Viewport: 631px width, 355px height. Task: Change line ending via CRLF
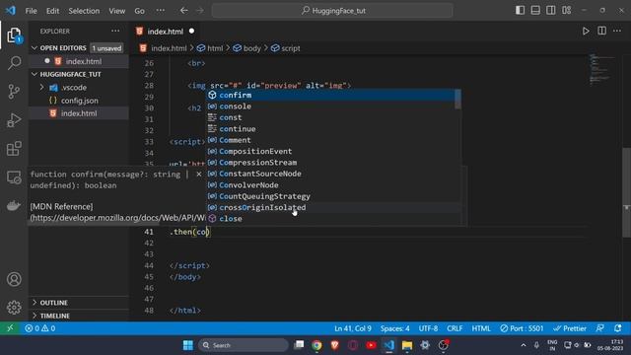(455, 328)
